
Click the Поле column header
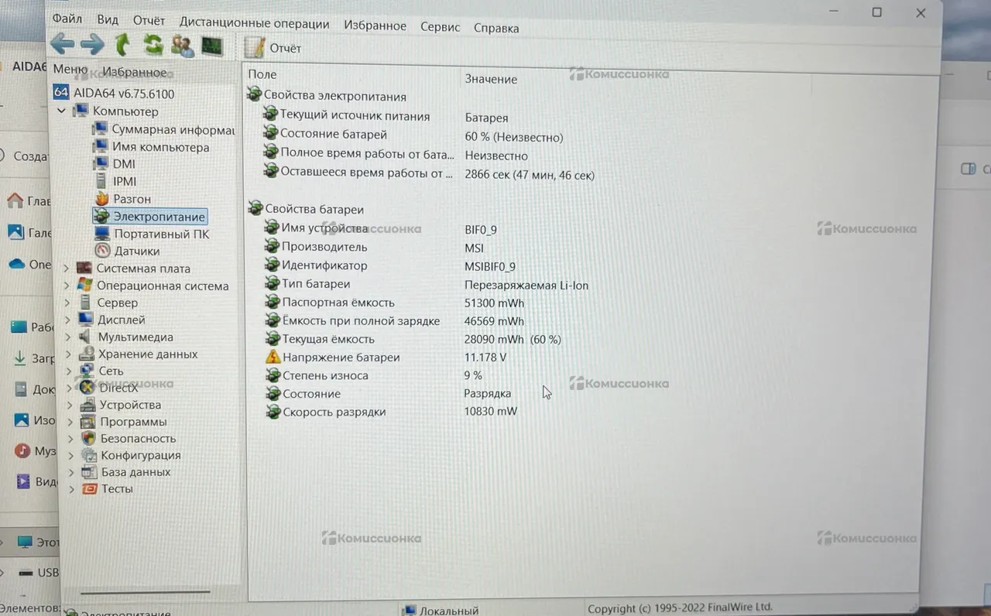click(262, 74)
